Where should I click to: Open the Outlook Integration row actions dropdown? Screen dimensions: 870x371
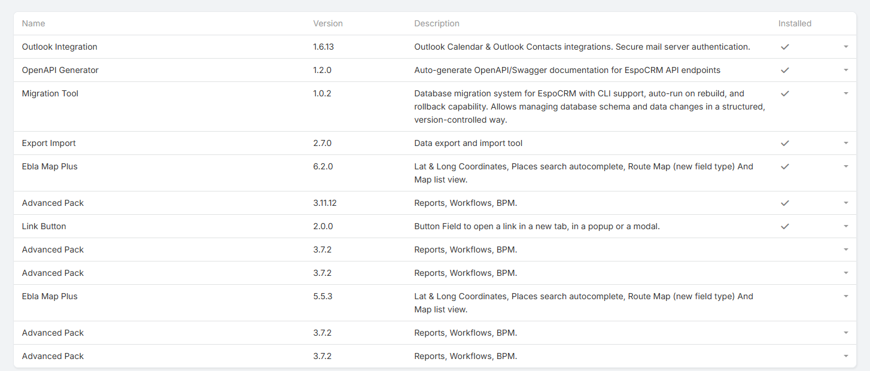click(845, 47)
